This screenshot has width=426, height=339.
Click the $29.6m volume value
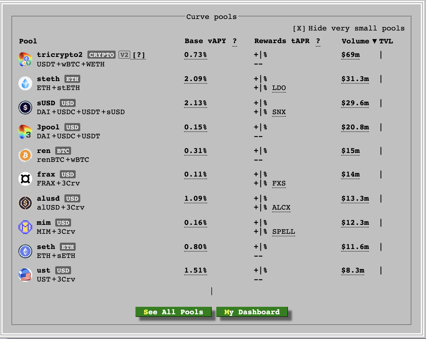coord(355,103)
